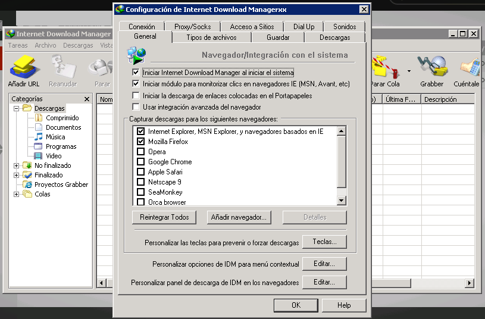Toggle start IDM at system startup
Screen dimensions: 485x319
click(x=136, y=73)
